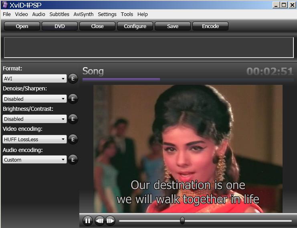
Task: Open the Audio encoding dropdown showing Custom
Action: (34, 160)
